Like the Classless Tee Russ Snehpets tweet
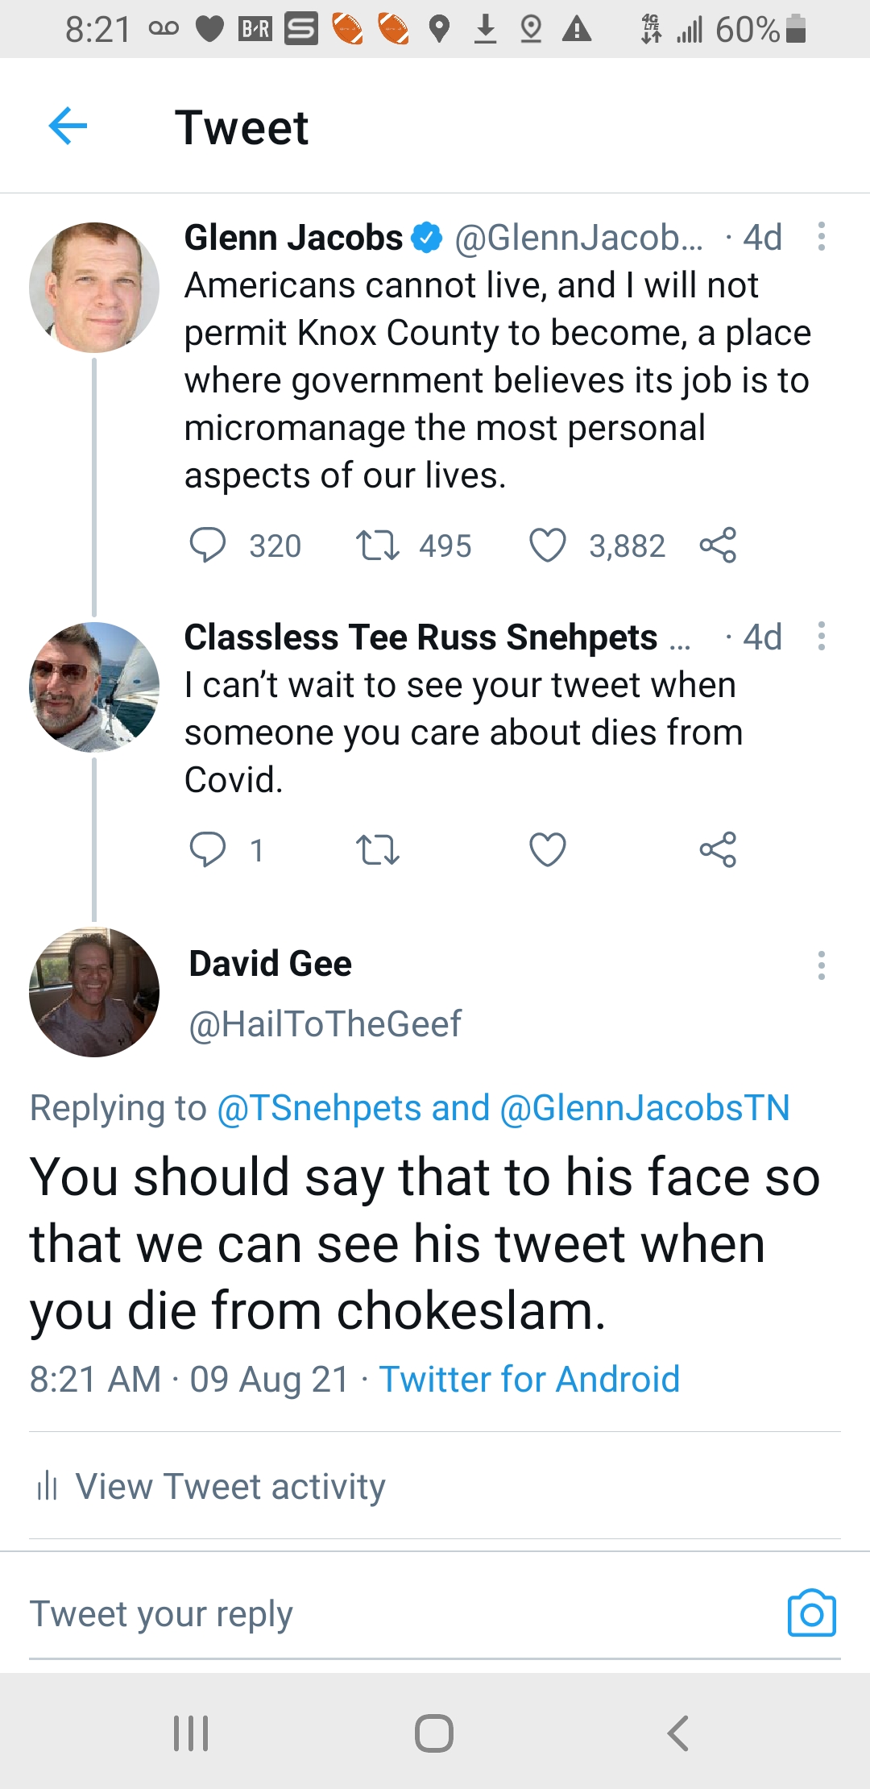The width and height of the screenshot is (870, 1789). [x=548, y=849]
